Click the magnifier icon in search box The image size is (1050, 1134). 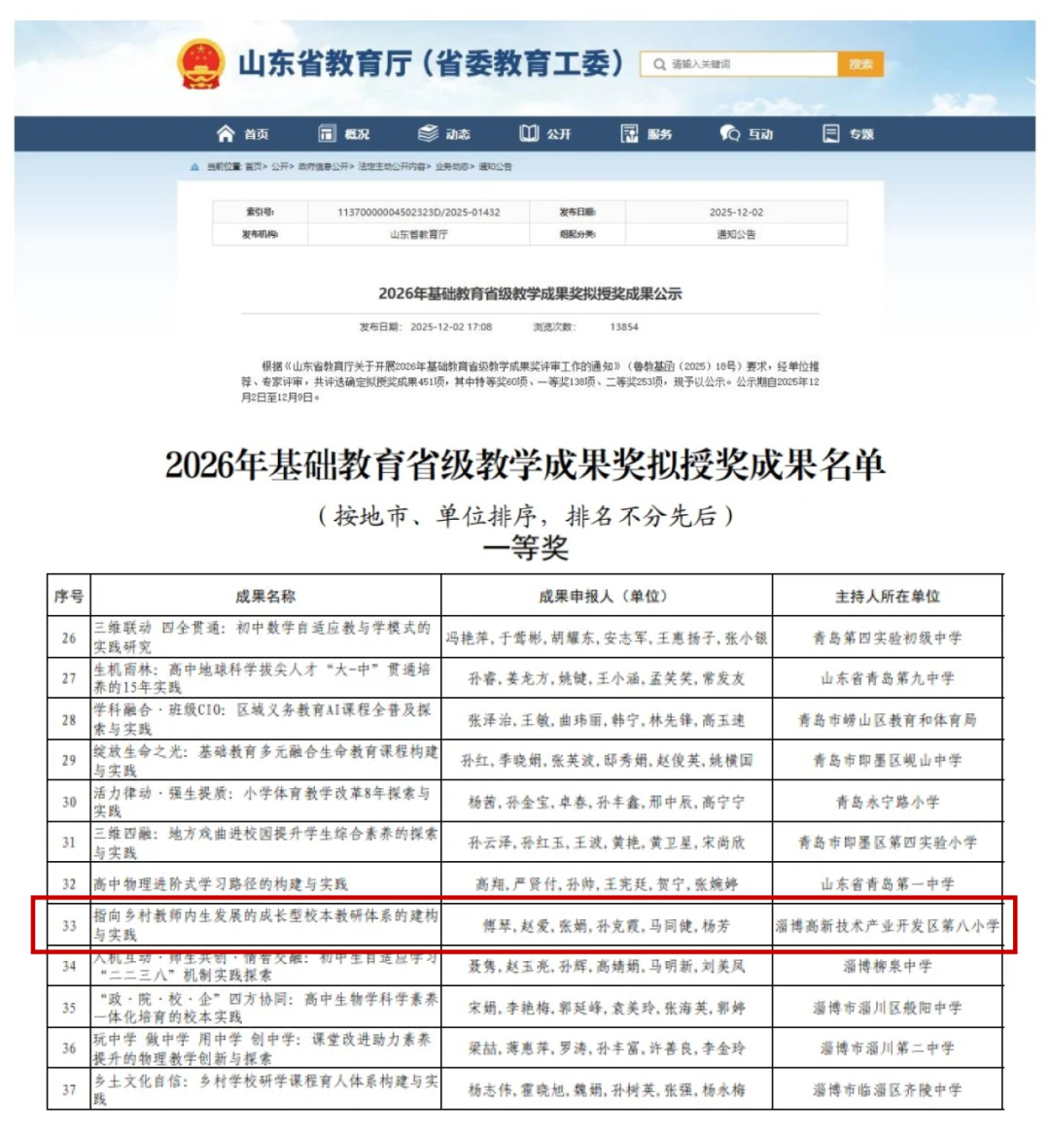point(659,64)
